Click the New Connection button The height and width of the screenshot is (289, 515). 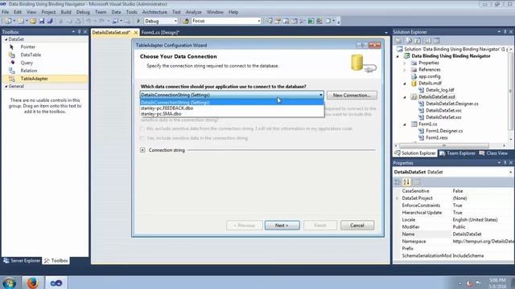tap(352, 96)
